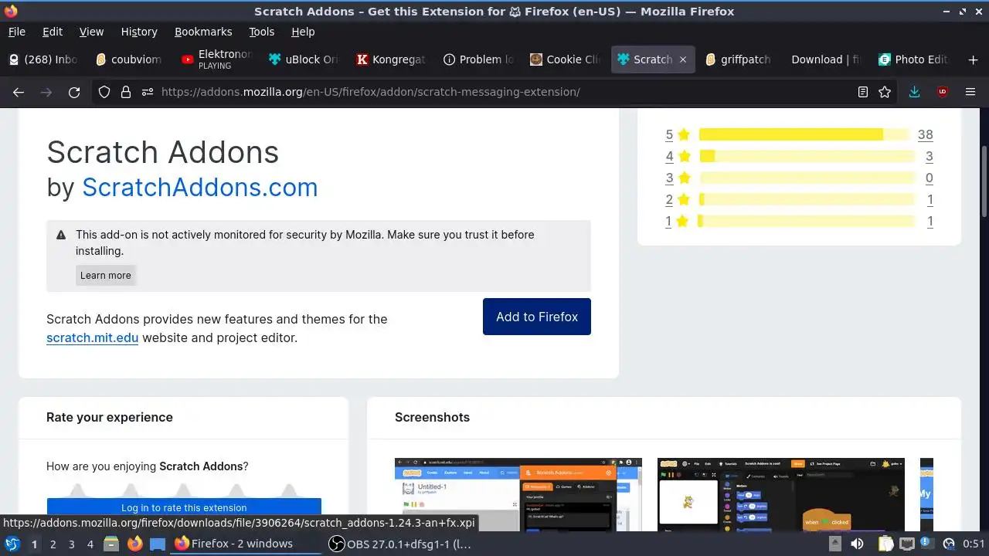Viewport: 989px width, 556px height.
Task: Switch to the Cookie Clicker tab
Action: [x=566, y=59]
